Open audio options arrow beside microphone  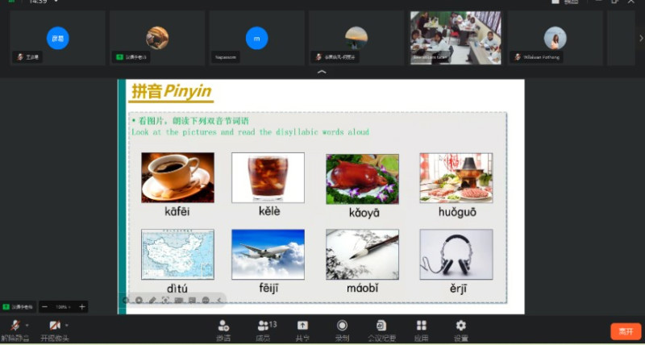(x=27, y=325)
